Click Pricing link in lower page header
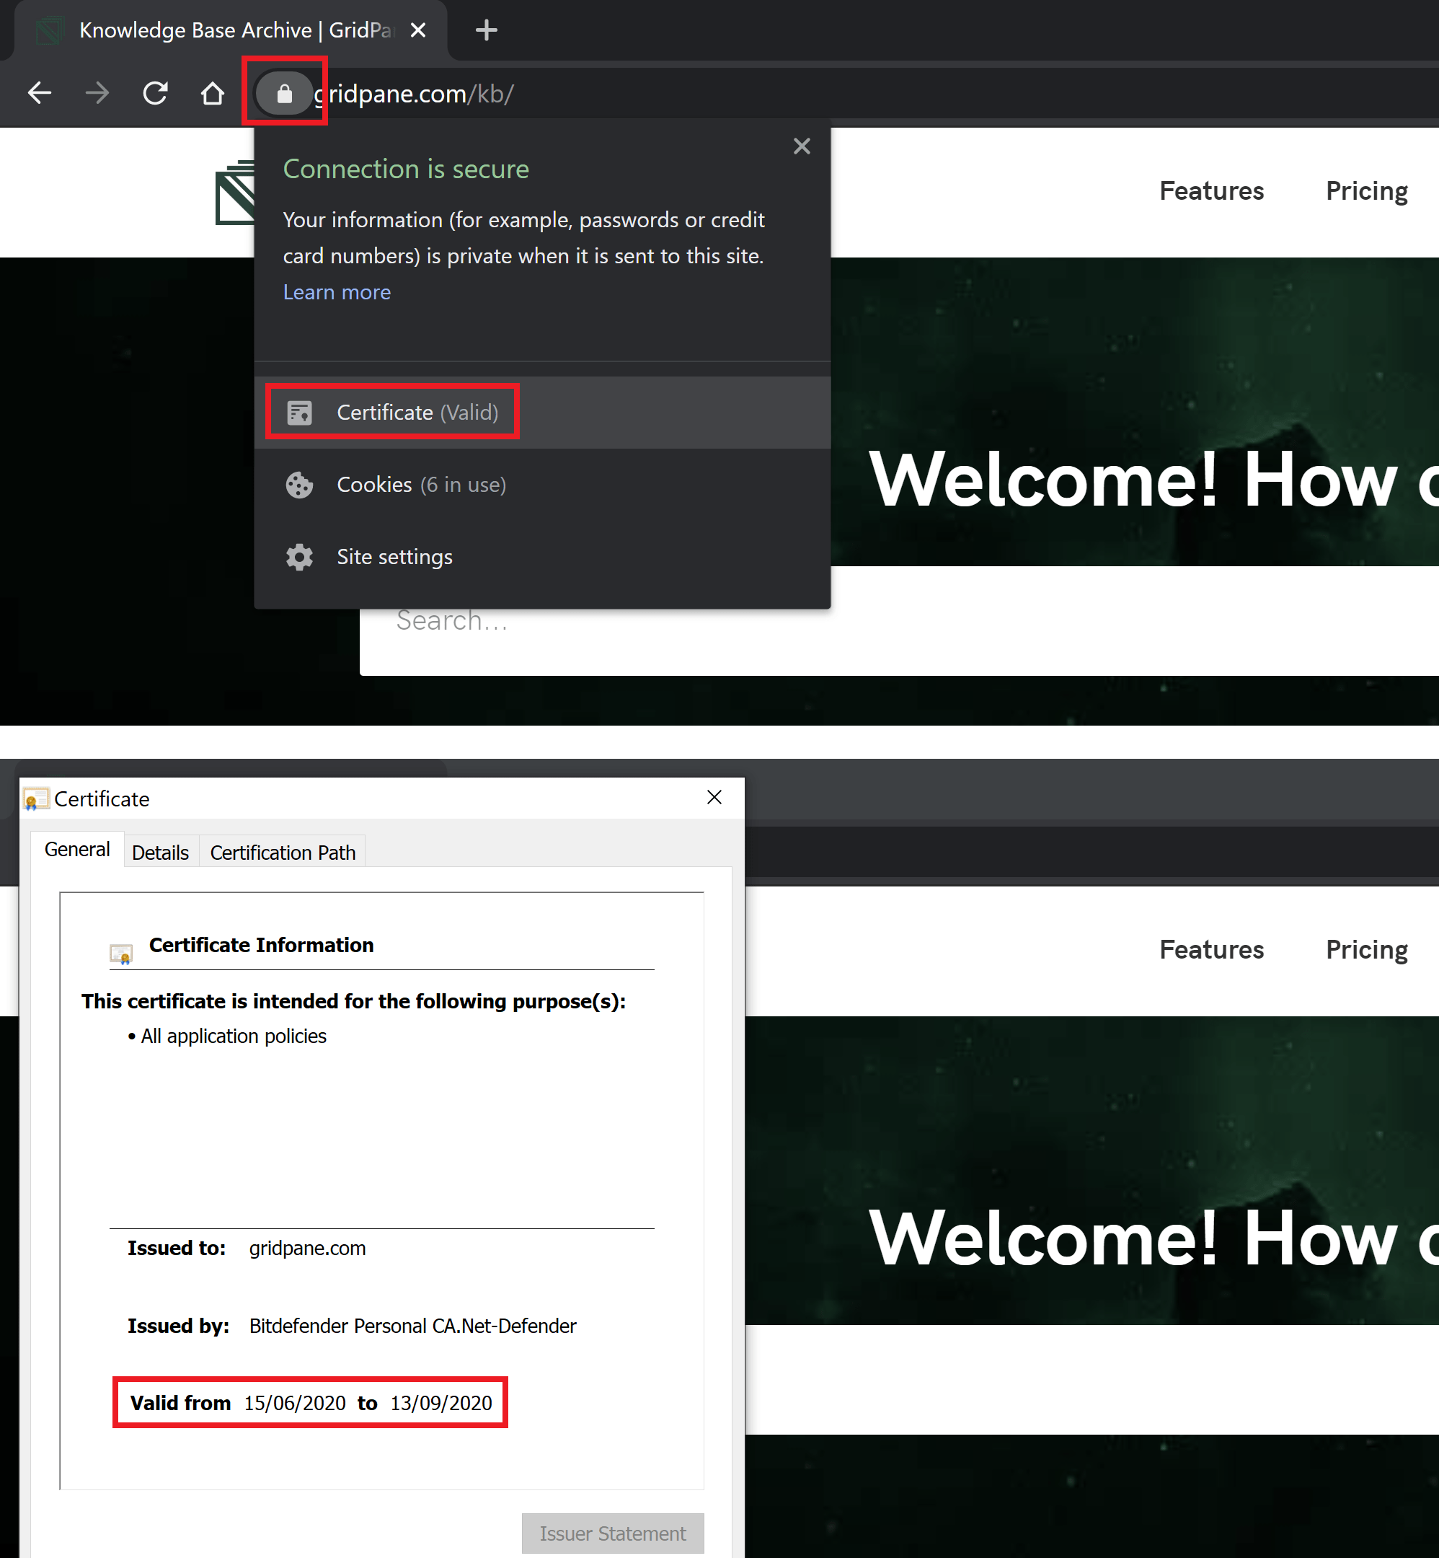Image resolution: width=1439 pixels, height=1558 pixels. [1367, 950]
